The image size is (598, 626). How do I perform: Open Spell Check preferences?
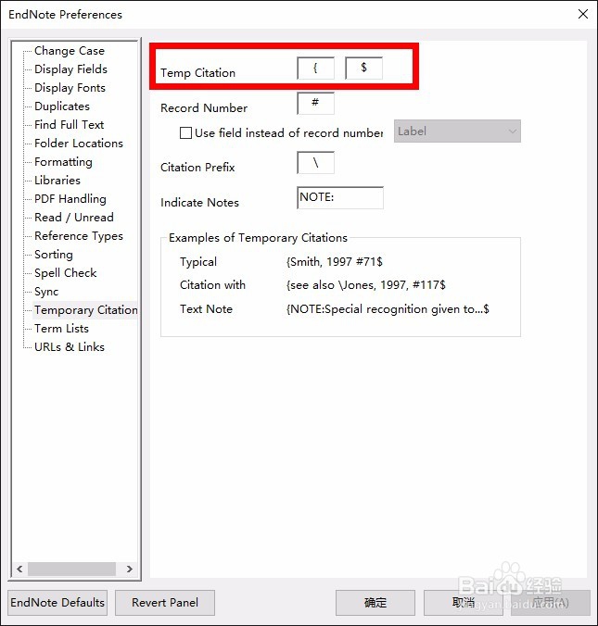tap(66, 272)
